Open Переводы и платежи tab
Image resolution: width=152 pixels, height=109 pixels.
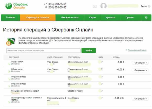tap(38, 17)
